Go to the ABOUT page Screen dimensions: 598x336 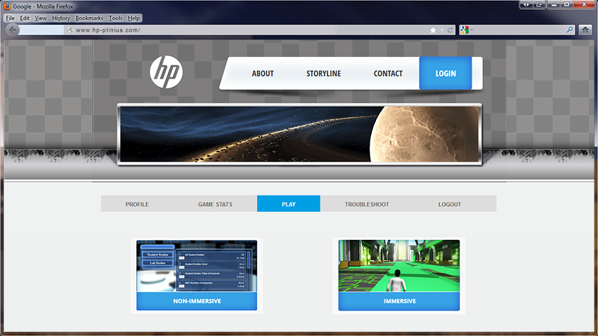(x=263, y=74)
